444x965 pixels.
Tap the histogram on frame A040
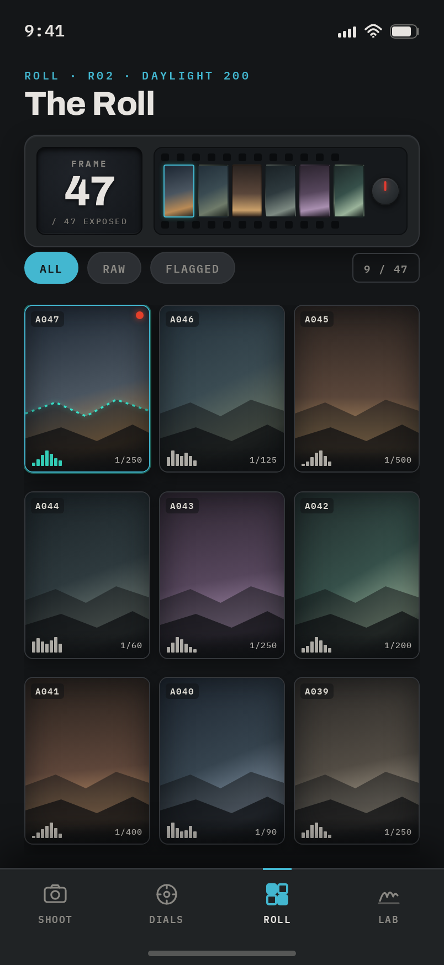tap(182, 830)
